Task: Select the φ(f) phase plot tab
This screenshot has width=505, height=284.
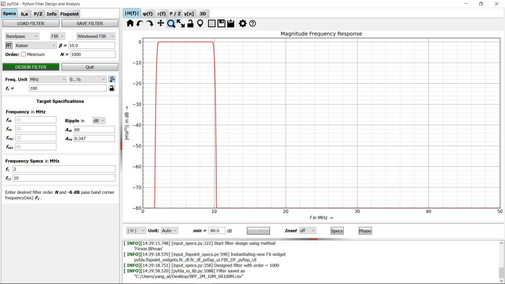Action: coord(147,14)
